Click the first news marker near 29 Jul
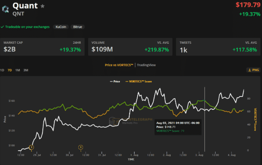262x165 pixels. [x=31, y=147]
